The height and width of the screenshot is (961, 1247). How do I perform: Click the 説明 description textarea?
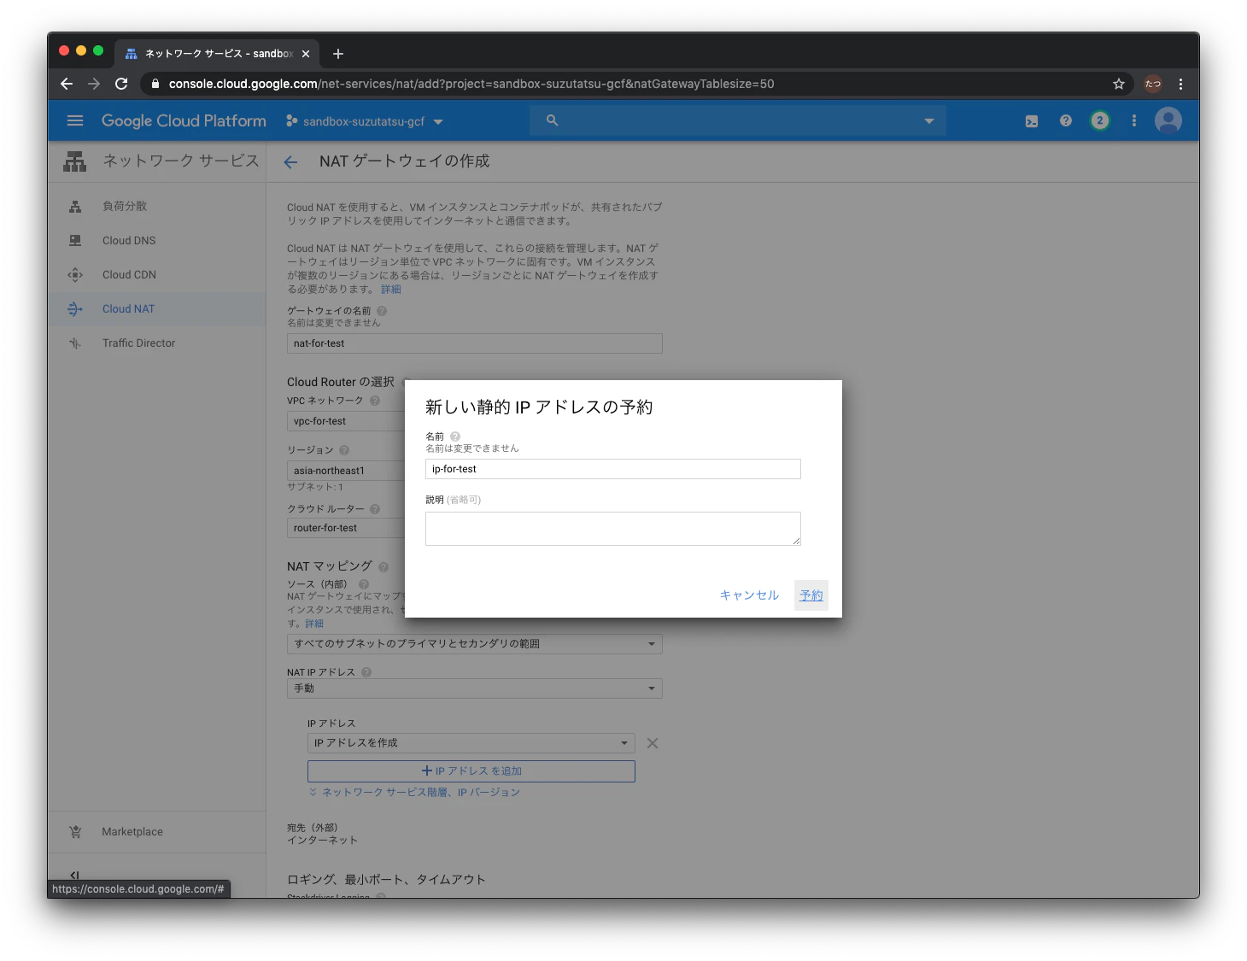pos(613,529)
